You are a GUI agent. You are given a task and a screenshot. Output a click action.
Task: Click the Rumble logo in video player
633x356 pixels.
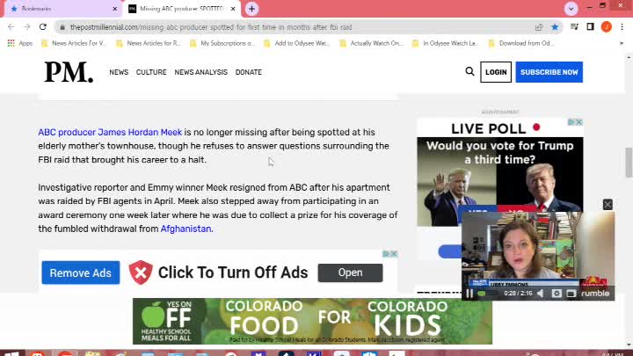(x=595, y=294)
